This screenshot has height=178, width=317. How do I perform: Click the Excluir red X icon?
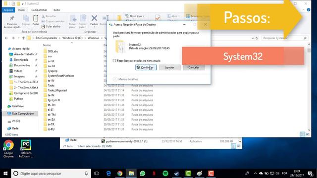pos(94,20)
